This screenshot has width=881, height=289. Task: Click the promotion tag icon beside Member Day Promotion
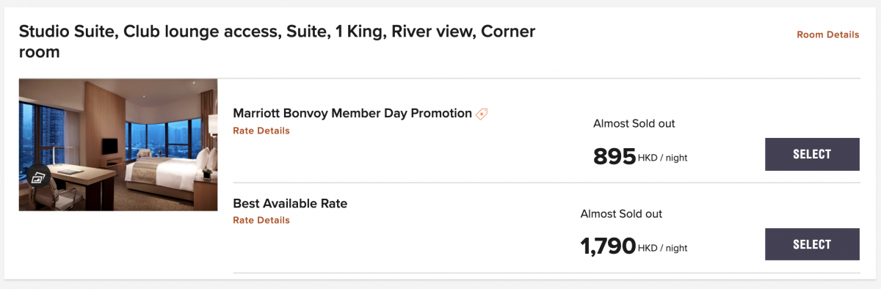(482, 114)
